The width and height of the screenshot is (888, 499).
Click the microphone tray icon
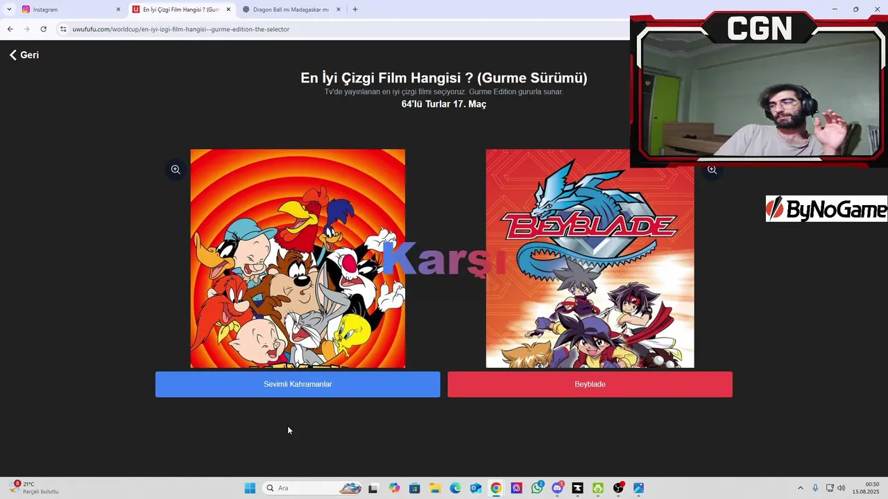(x=815, y=488)
